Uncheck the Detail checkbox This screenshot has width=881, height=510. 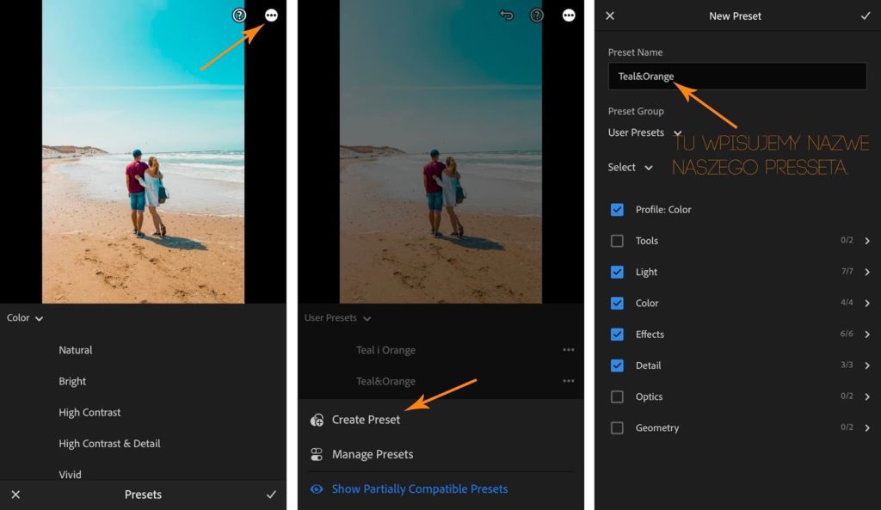[x=617, y=366]
